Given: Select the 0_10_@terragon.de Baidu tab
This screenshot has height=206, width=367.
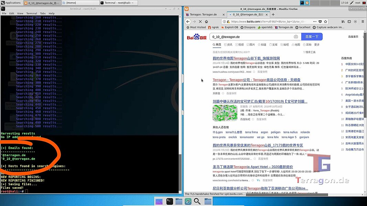Looking at the screenshot, I should (x=248, y=14).
